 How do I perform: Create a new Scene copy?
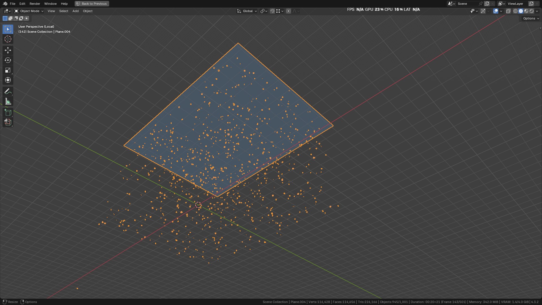point(487,4)
